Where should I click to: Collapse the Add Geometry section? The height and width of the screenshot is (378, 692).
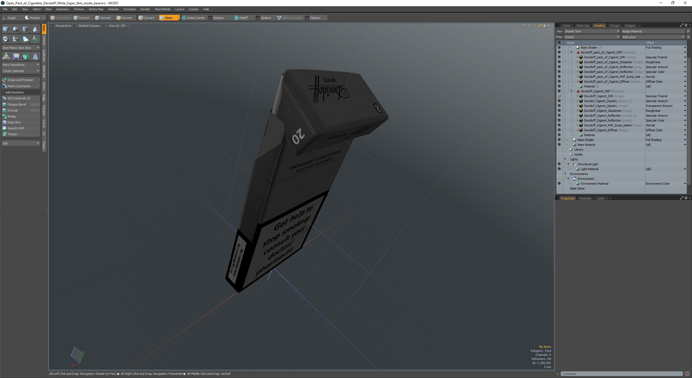4,92
